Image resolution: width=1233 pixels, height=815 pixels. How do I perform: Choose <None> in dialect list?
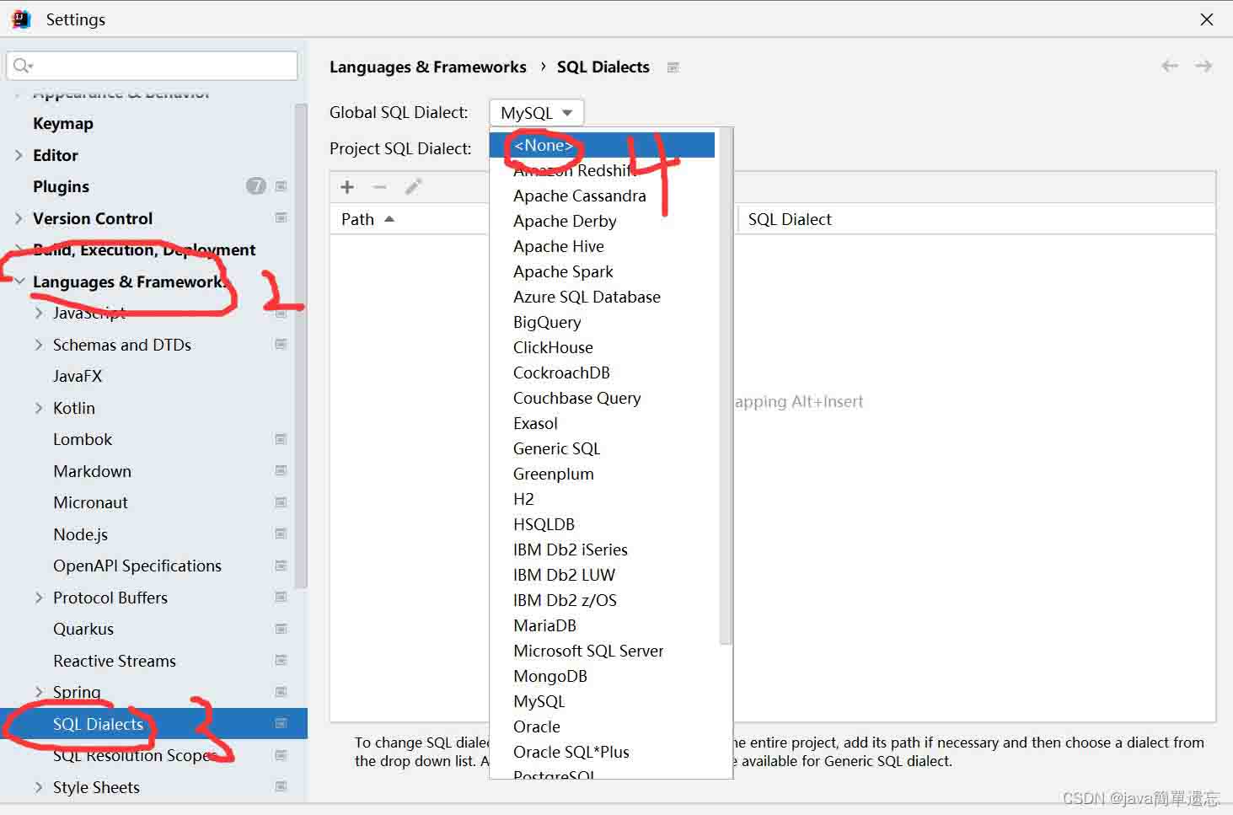602,145
